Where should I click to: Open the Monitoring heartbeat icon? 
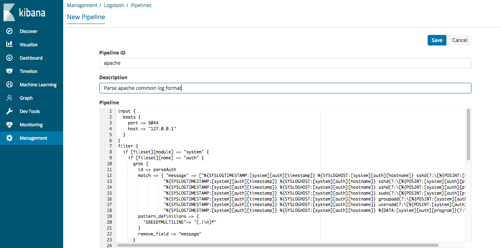(10, 125)
